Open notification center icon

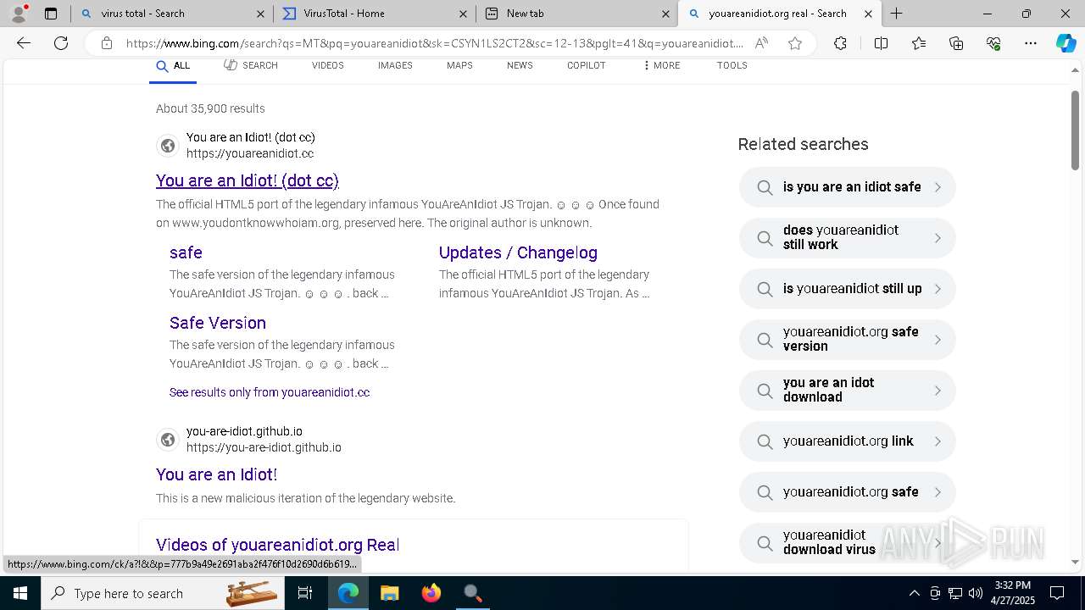tap(1057, 593)
